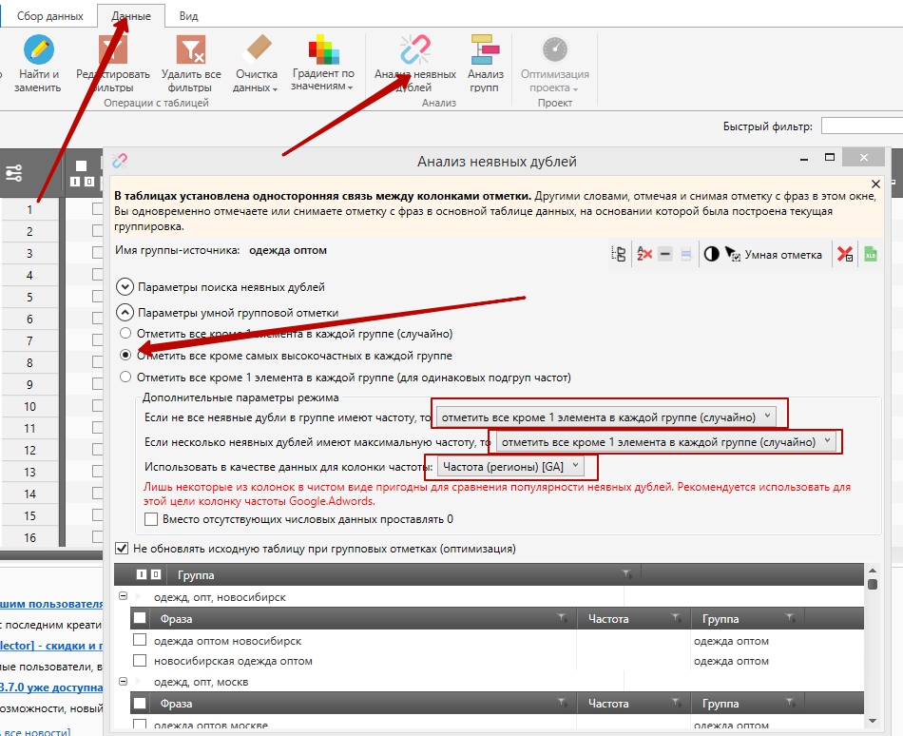Click the half-filled circle invert icon

(x=711, y=254)
